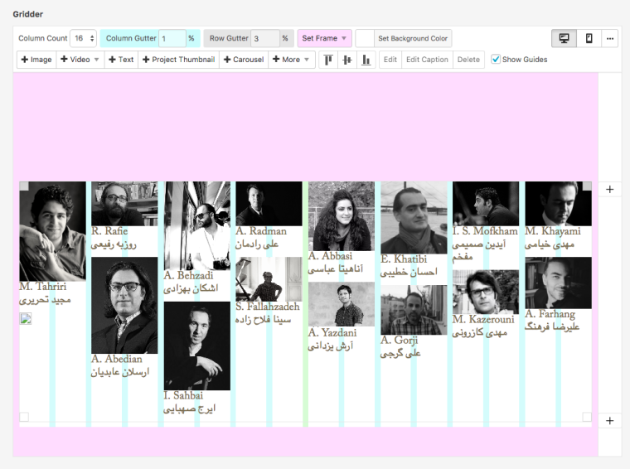The width and height of the screenshot is (630, 469).
Task: Click the caption text 'R. Rafie'
Action: tap(109, 231)
